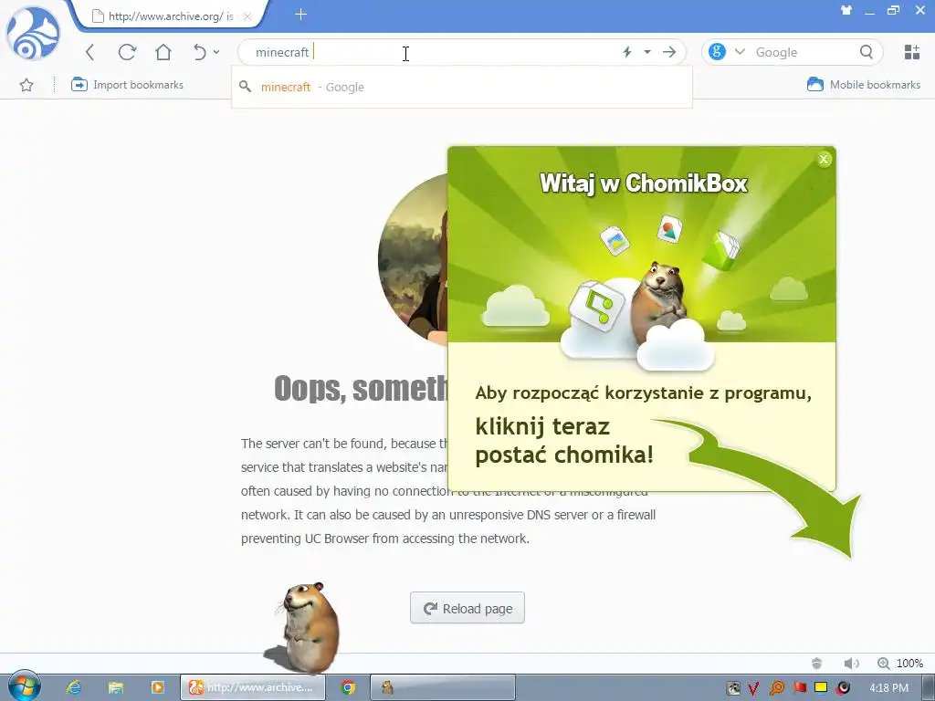Open the ChomikBox taskbar button
The image size is (935, 701).
click(443, 687)
